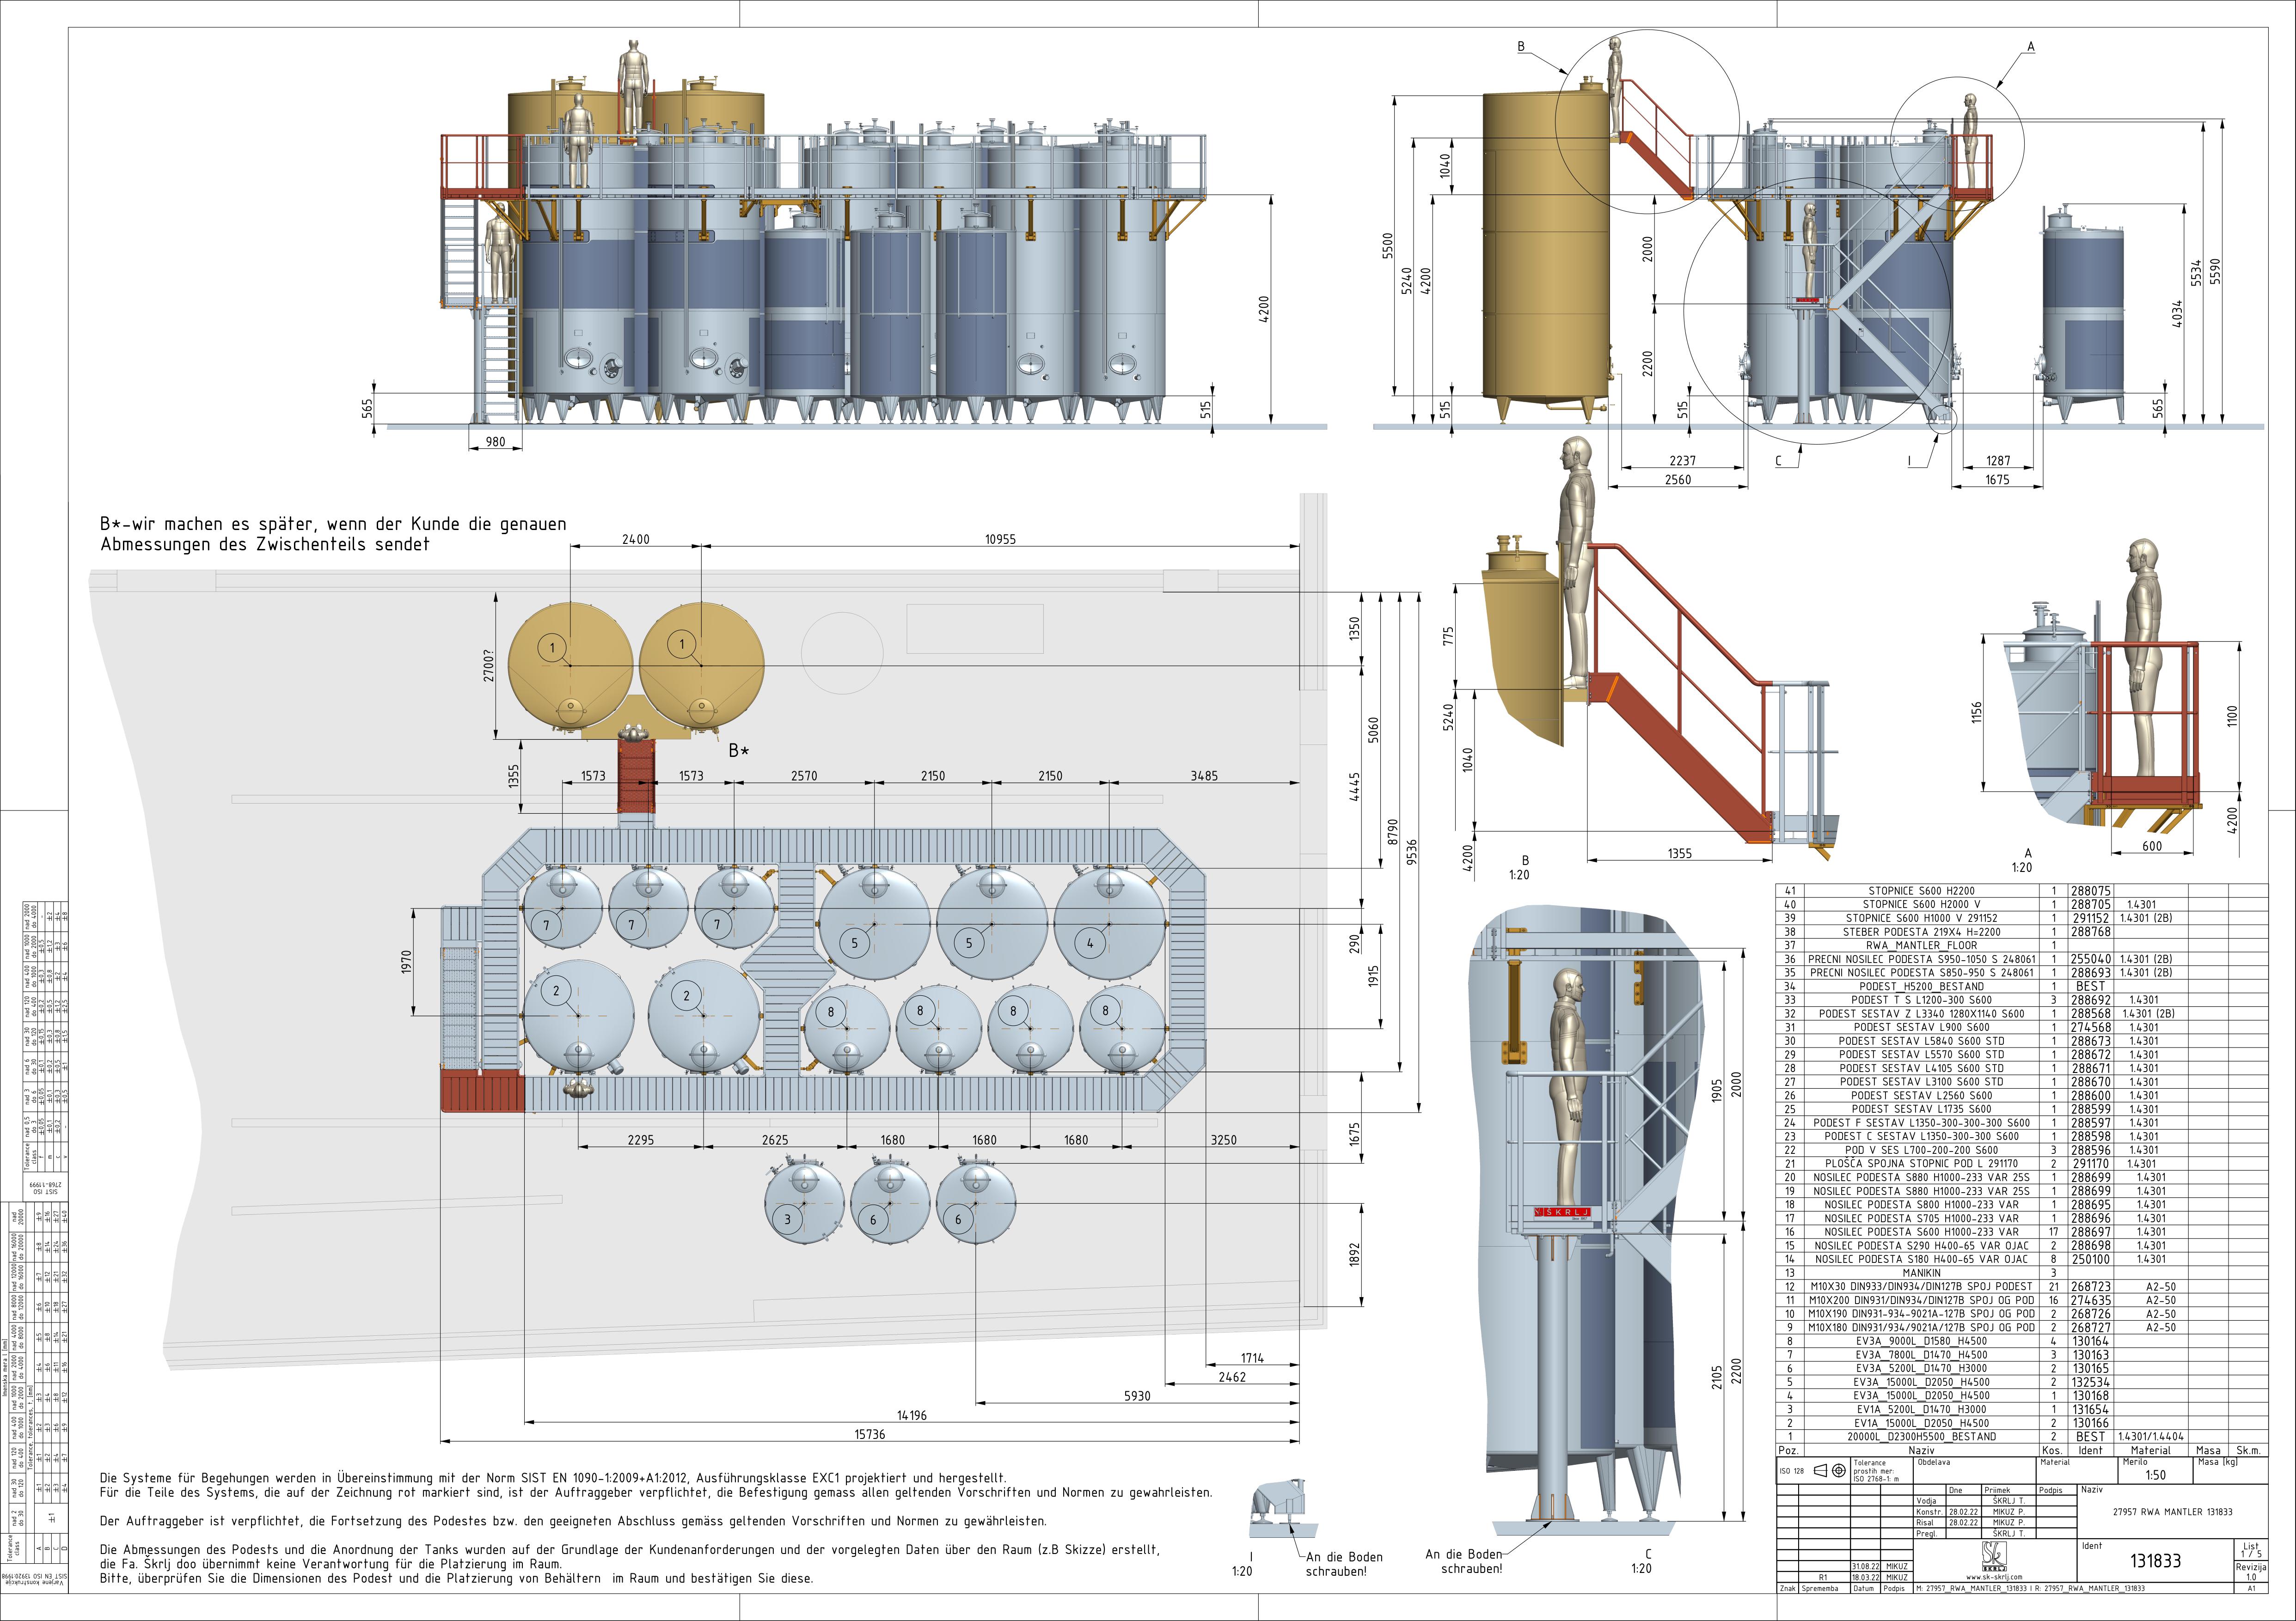2296x1621 pixels.
Task: Select the parts list row RWA_MANTLER_FLOOR
Action: coord(2022,945)
